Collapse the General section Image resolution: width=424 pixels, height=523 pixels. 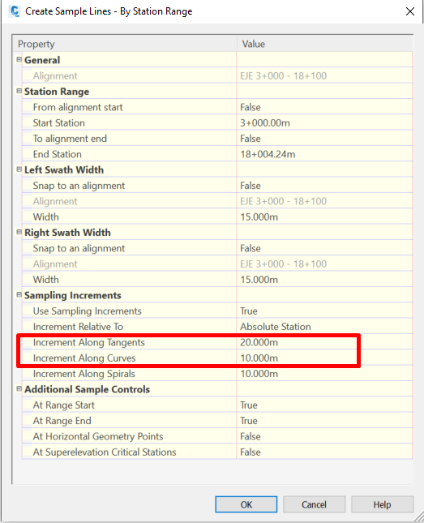click(x=19, y=60)
